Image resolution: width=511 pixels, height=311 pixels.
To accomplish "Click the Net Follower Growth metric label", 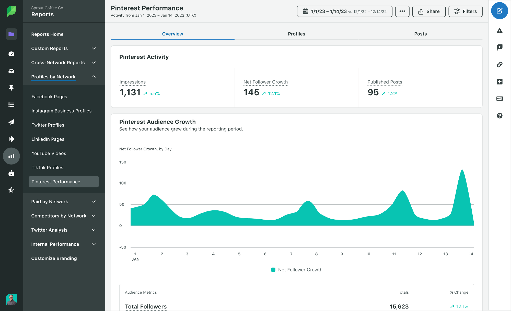I will (x=265, y=82).
